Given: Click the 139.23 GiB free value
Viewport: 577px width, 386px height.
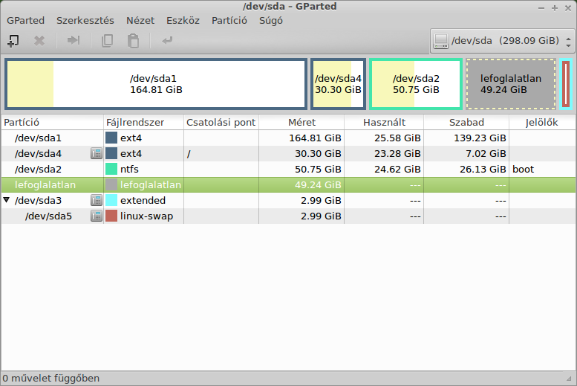Looking at the screenshot, I should coord(480,138).
